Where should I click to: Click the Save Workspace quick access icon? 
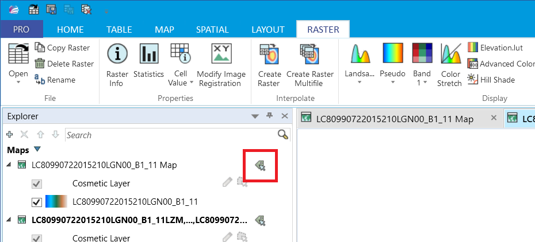(x=51, y=9)
